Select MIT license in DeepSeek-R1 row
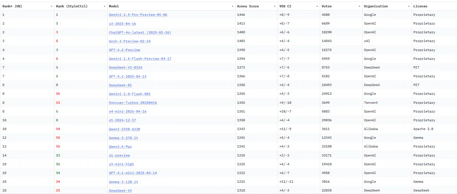The image size is (457, 194). coord(416,85)
